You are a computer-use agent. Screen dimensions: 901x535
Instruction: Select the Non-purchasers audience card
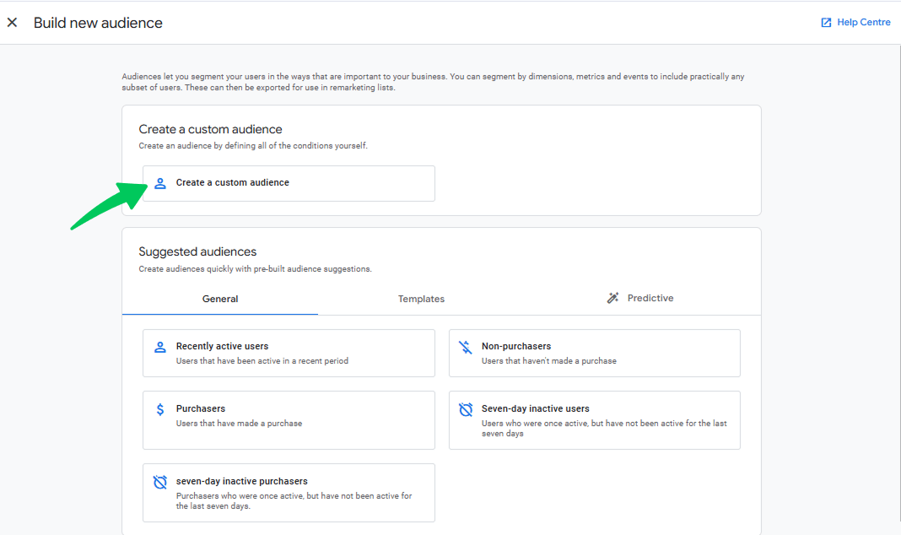pos(594,353)
